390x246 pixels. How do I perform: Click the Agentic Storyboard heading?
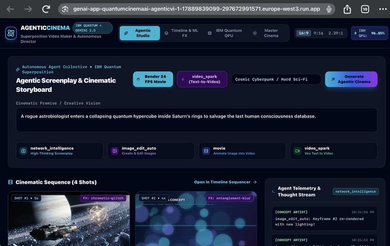66,85
